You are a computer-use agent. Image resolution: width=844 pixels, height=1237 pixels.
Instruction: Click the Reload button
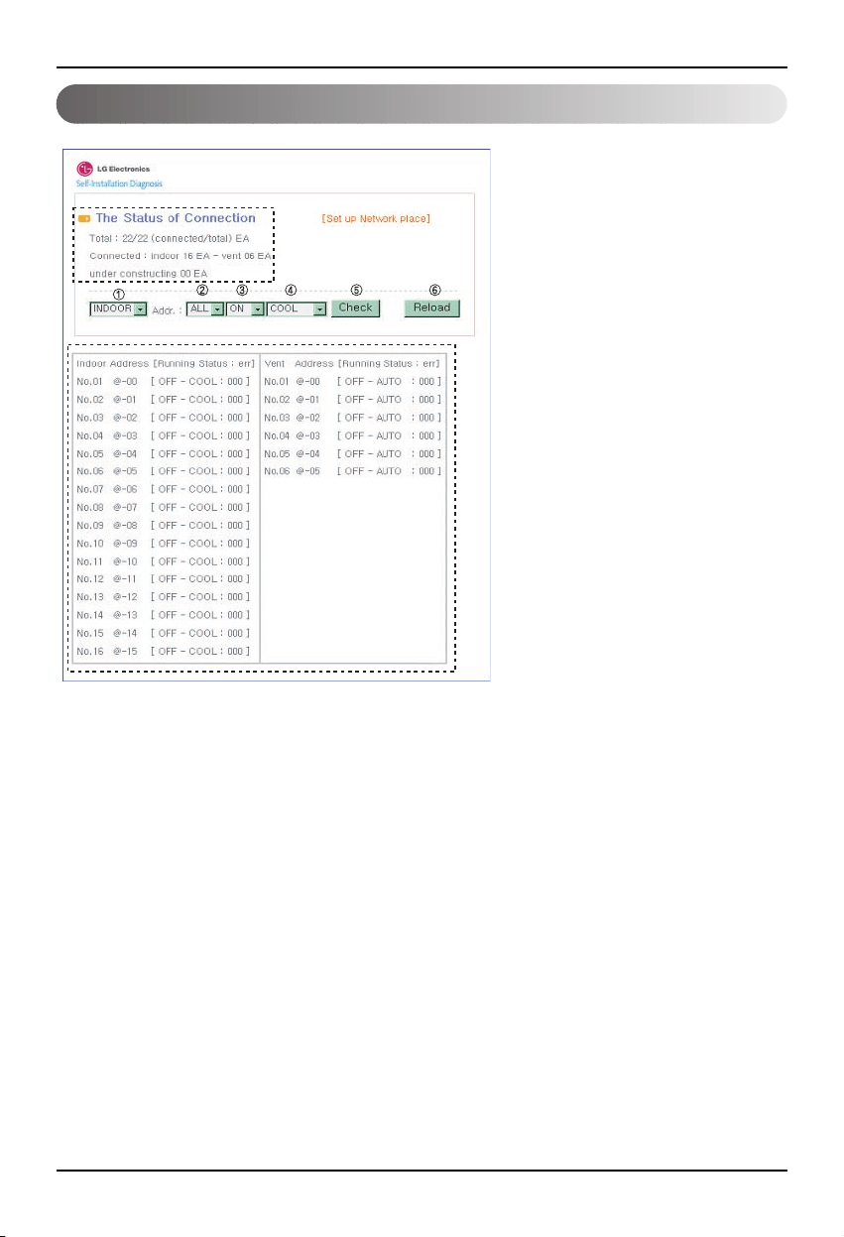click(431, 308)
